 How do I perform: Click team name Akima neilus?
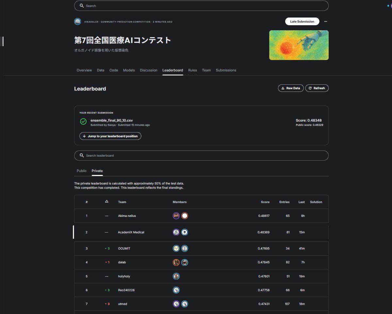pos(127,216)
